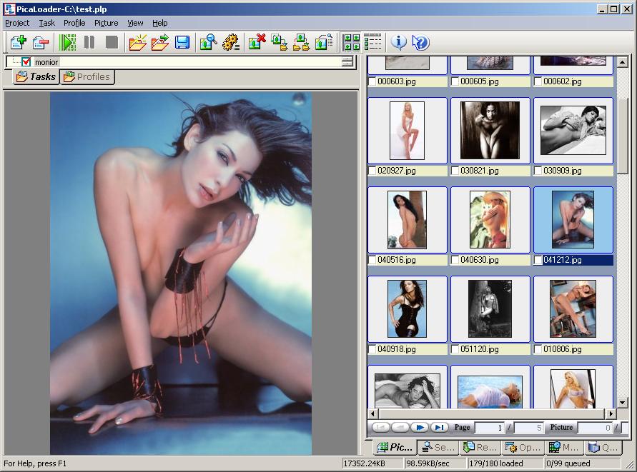Uncheck the monior task checkbox

[26, 62]
